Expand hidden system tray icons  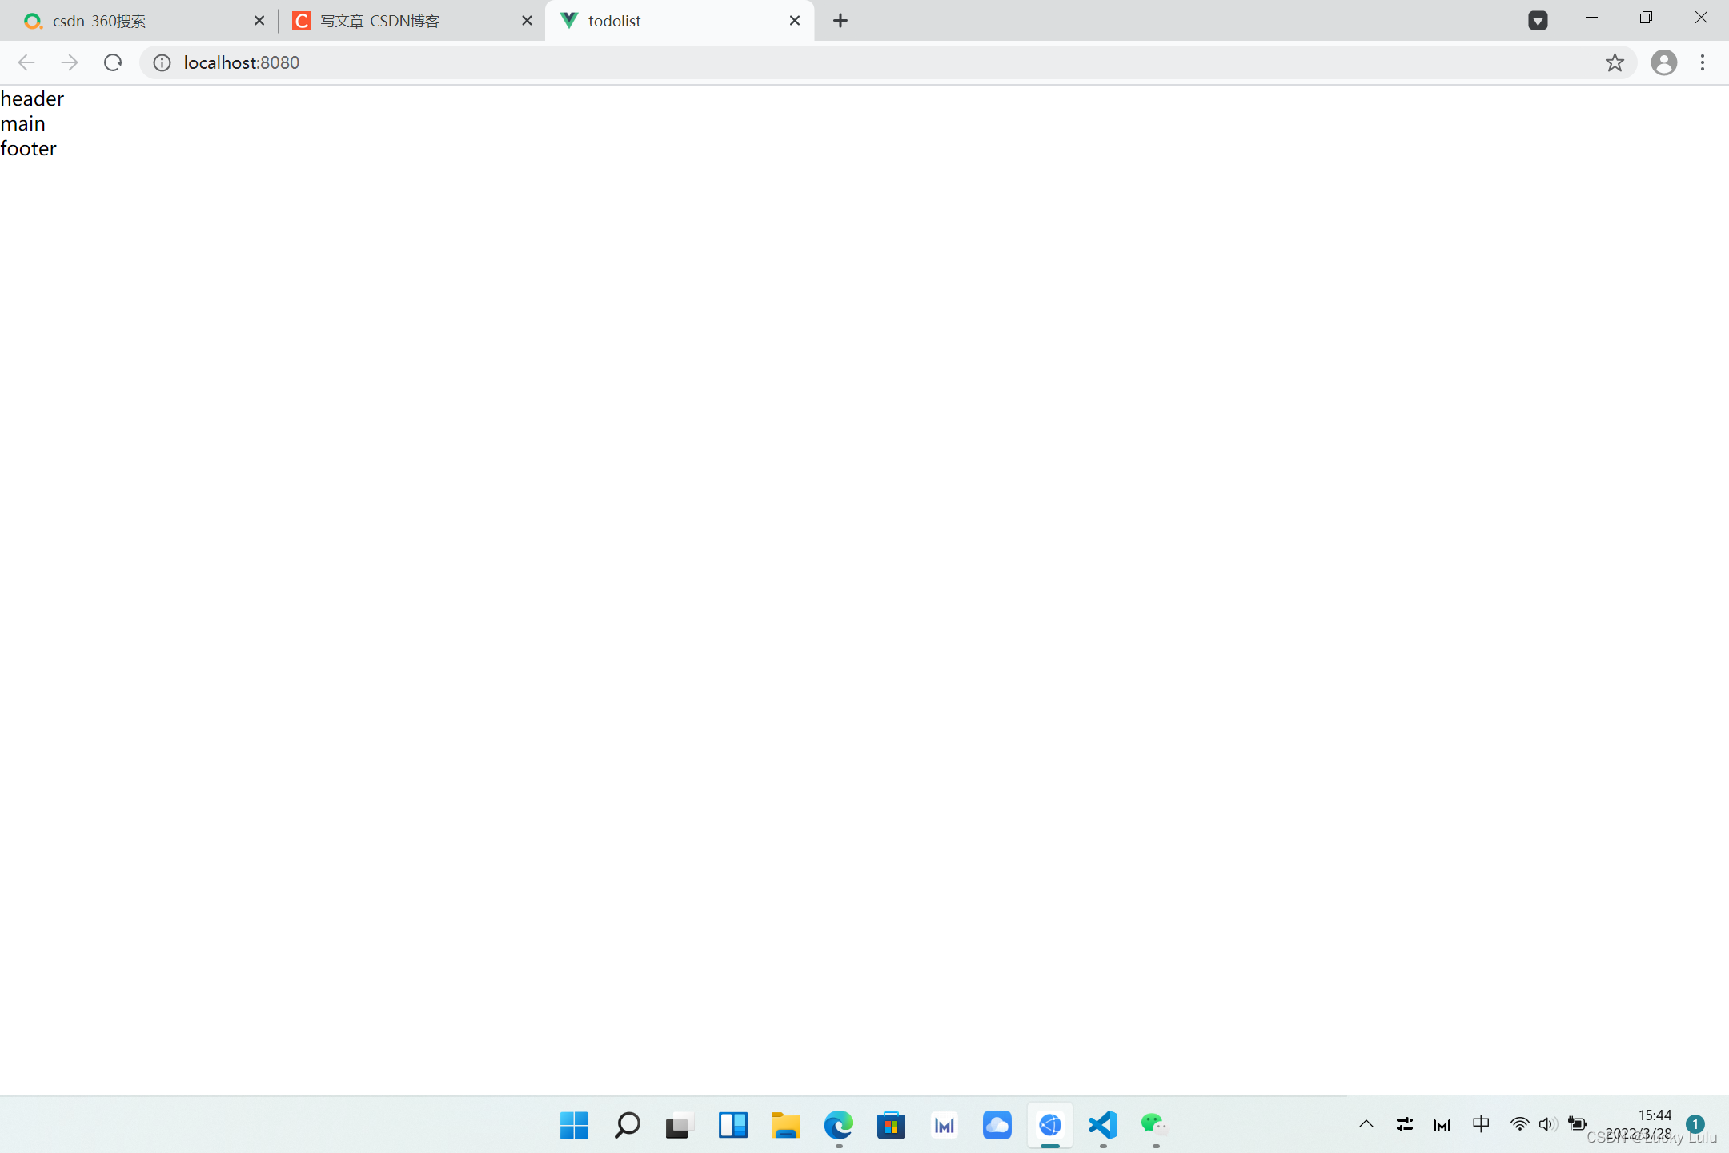coord(1366,1124)
